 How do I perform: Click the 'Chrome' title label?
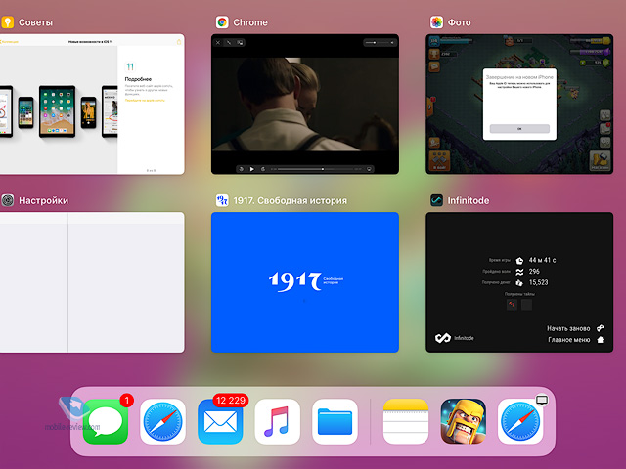[250, 22]
